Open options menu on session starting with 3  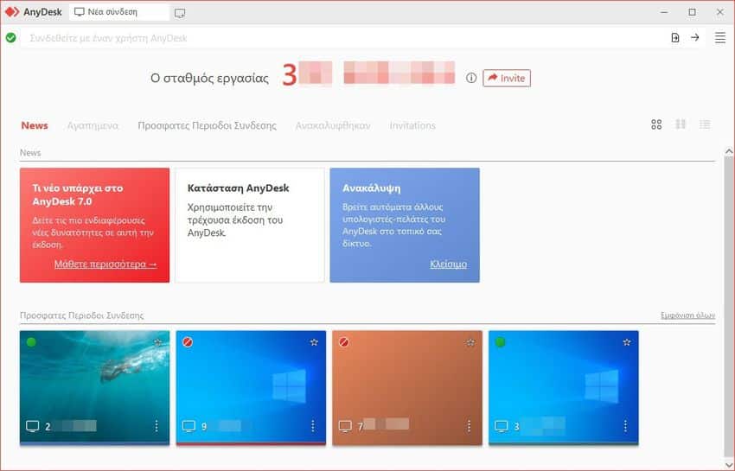pos(625,425)
